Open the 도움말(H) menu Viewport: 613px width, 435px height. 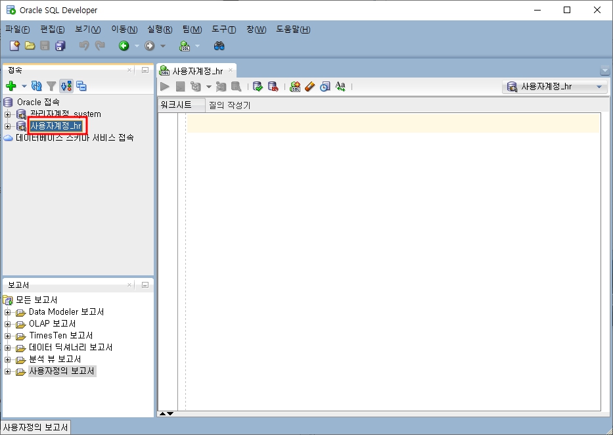click(293, 30)
